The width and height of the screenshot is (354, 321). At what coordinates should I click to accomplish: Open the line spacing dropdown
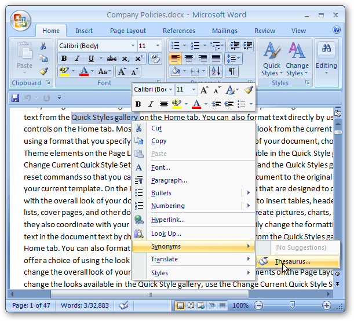(x=233, y=59)
